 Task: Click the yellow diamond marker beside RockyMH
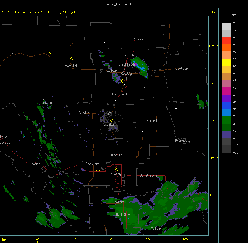point(72,59)
